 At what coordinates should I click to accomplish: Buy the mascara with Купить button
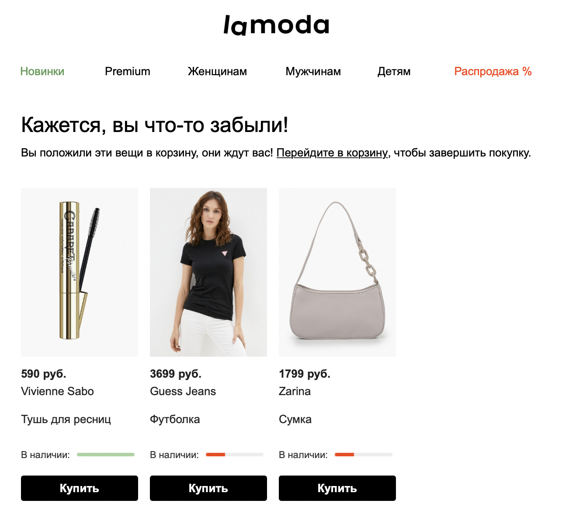click(80, 488)
